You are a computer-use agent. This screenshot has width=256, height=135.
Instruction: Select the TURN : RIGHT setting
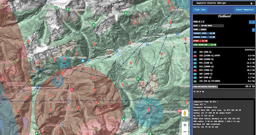[200, 30]
